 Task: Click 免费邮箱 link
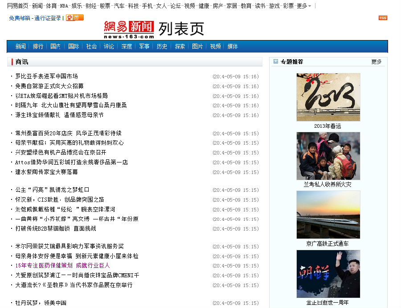[x=20, y=18]
